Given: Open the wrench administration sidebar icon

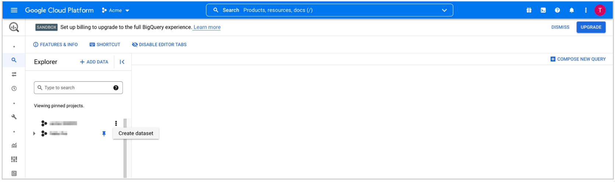Looking at the screenshot, I should point(14,117).
